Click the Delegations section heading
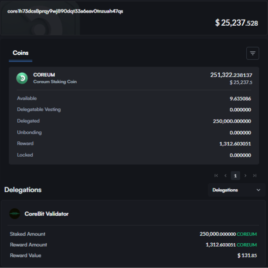The image size is (268, 268). point(23,190)
